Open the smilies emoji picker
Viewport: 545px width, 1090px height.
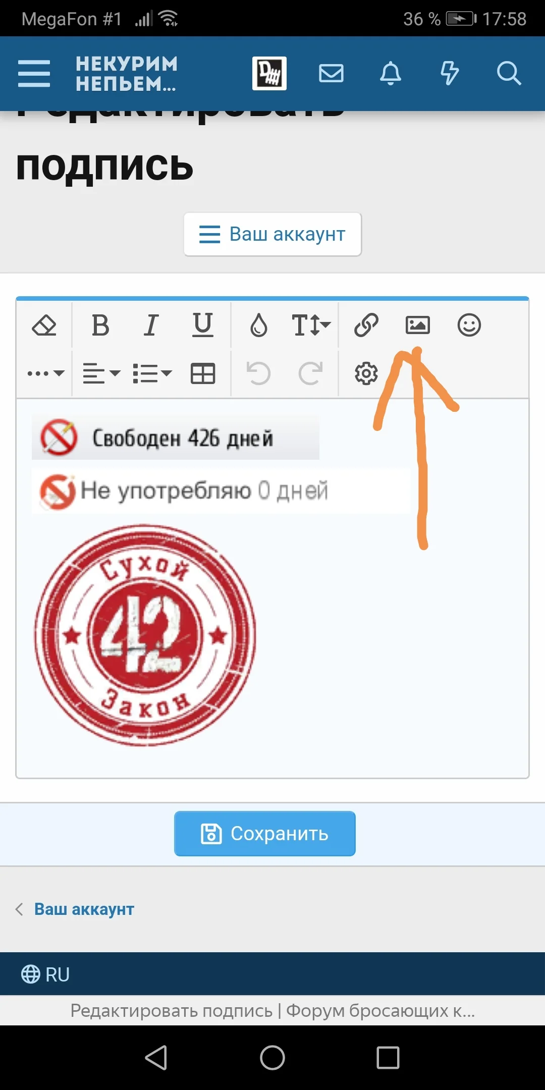pyautogui.click(x=469, y=325)
